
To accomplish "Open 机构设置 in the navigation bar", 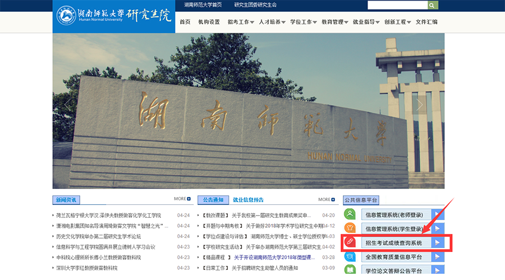I will 209,22.
